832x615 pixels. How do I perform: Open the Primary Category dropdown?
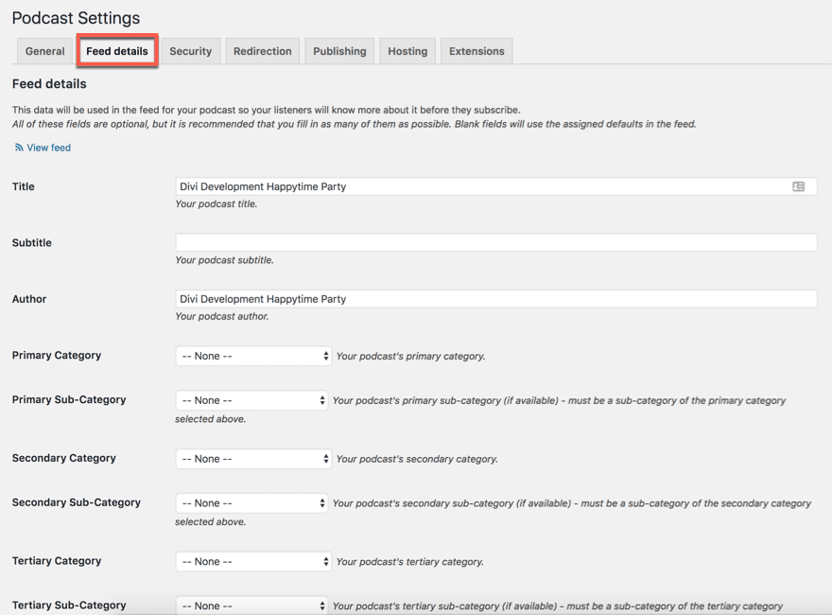click(x=252, y=356)
